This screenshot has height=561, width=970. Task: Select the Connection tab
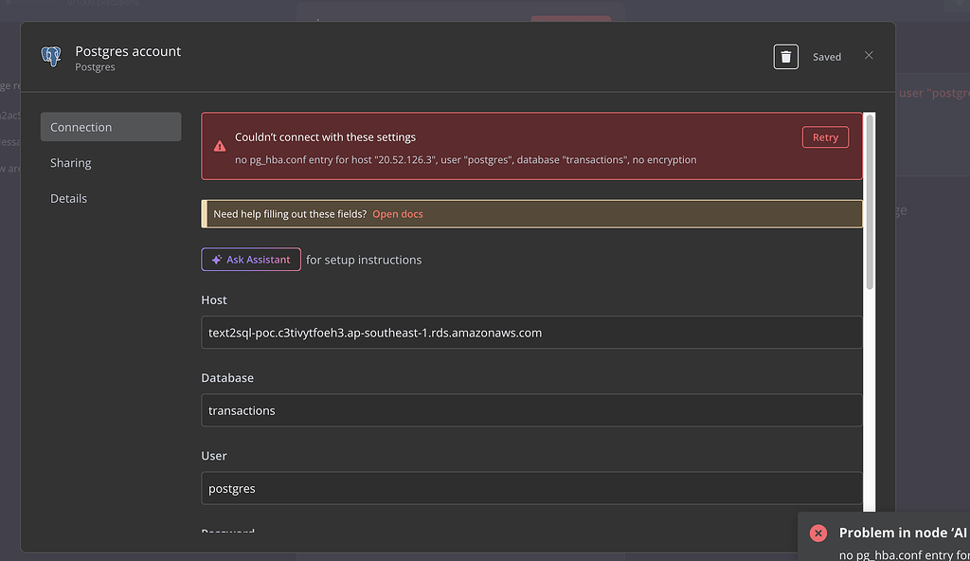pyautogui.click(x=110, y=127)
